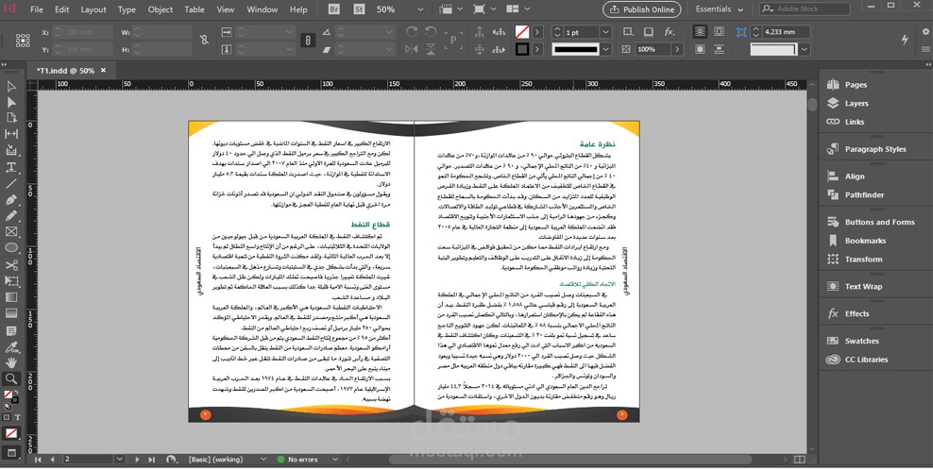The image size is (933, 470).
Task: Open the page number 2 dropdown
Action: [120, 460]
